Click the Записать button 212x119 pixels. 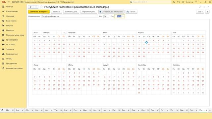56,12
